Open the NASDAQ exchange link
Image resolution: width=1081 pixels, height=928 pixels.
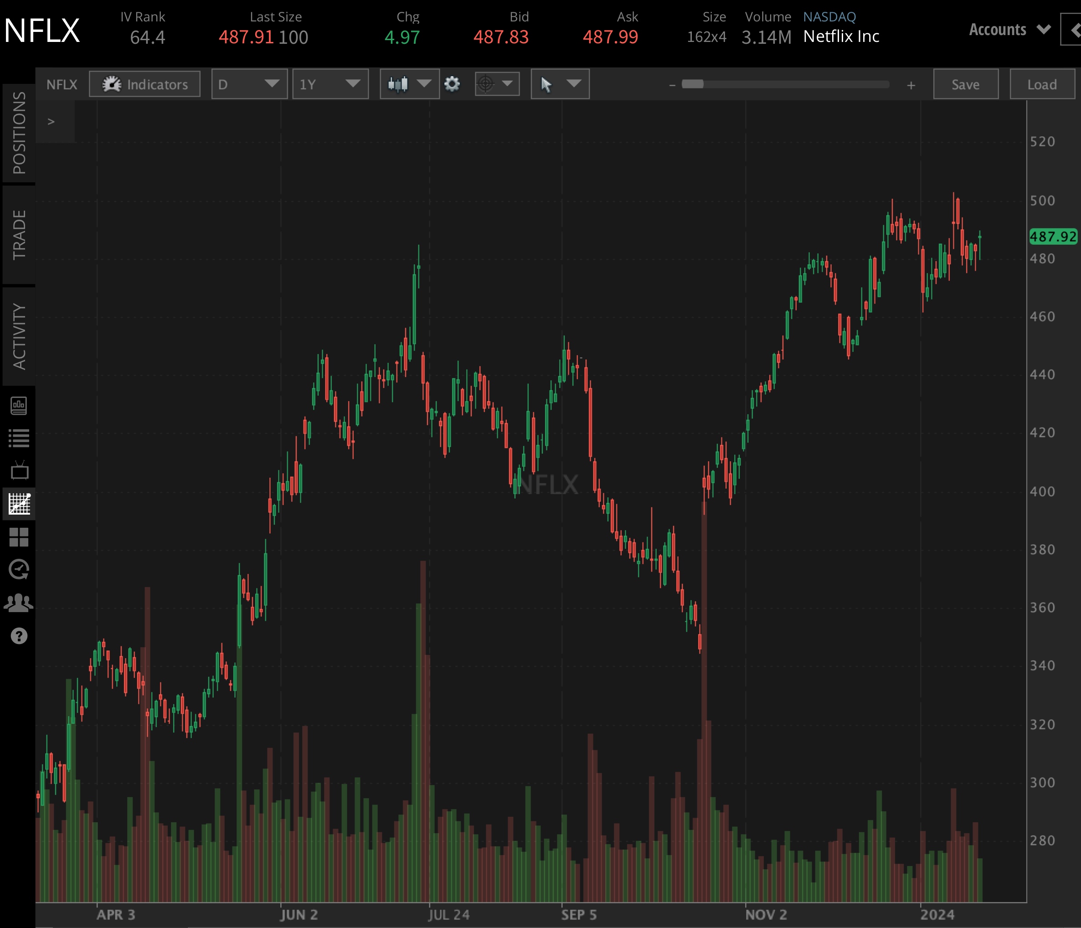[829, 16]
